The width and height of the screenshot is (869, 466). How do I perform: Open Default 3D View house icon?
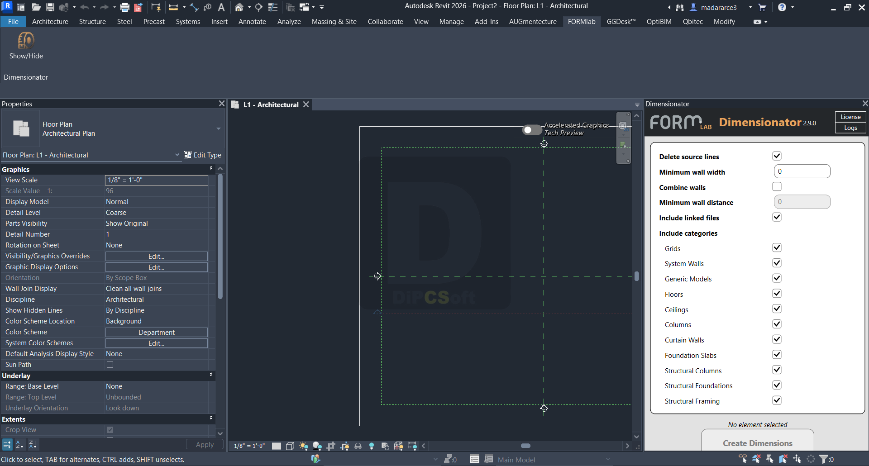pyautogui.click(x=239, y=7)
